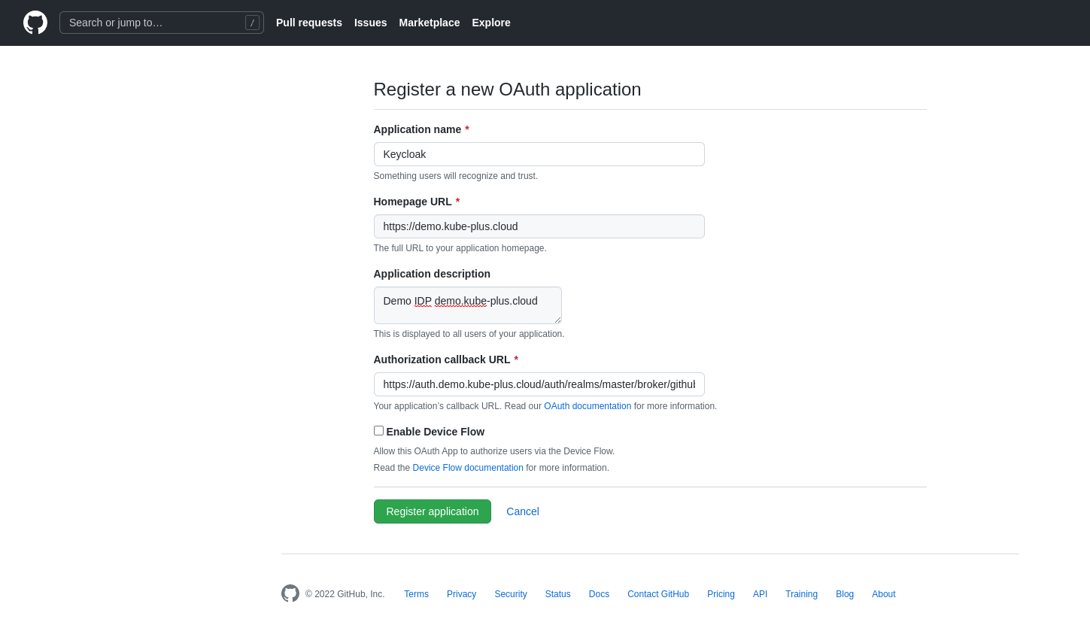Click the GitHub mark in the footer
The image size is (1090, 628).
[x=290, y=593]
